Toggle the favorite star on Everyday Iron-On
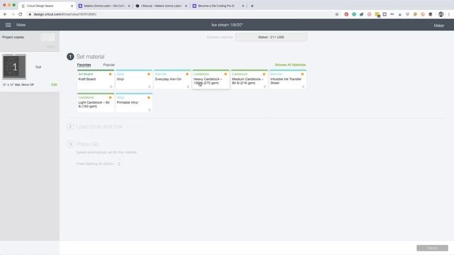Screen dimensions: 454x255 (x=187, y=74)
